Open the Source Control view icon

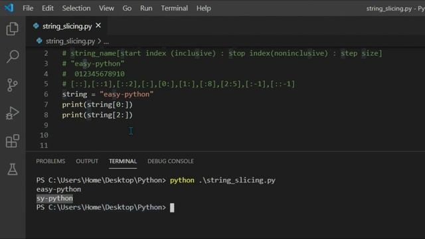[12, 85]
